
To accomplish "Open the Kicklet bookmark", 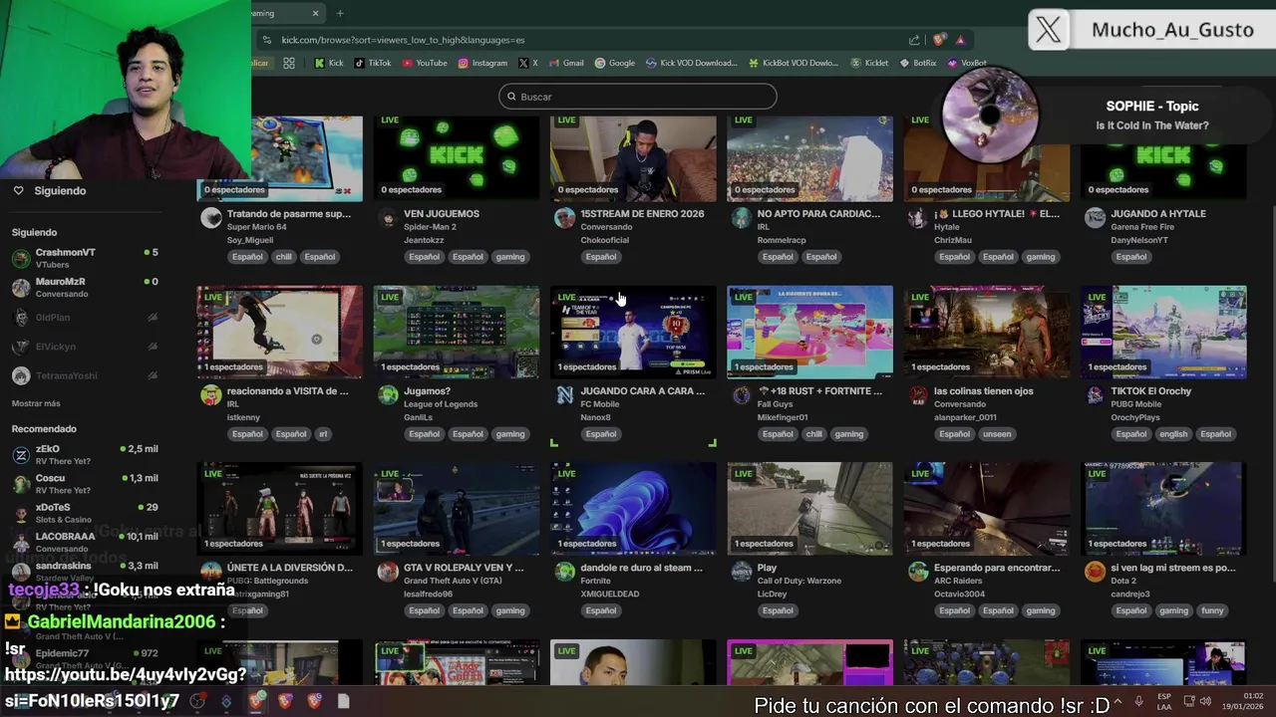I will pyautogui.click(x=869, y=63).
